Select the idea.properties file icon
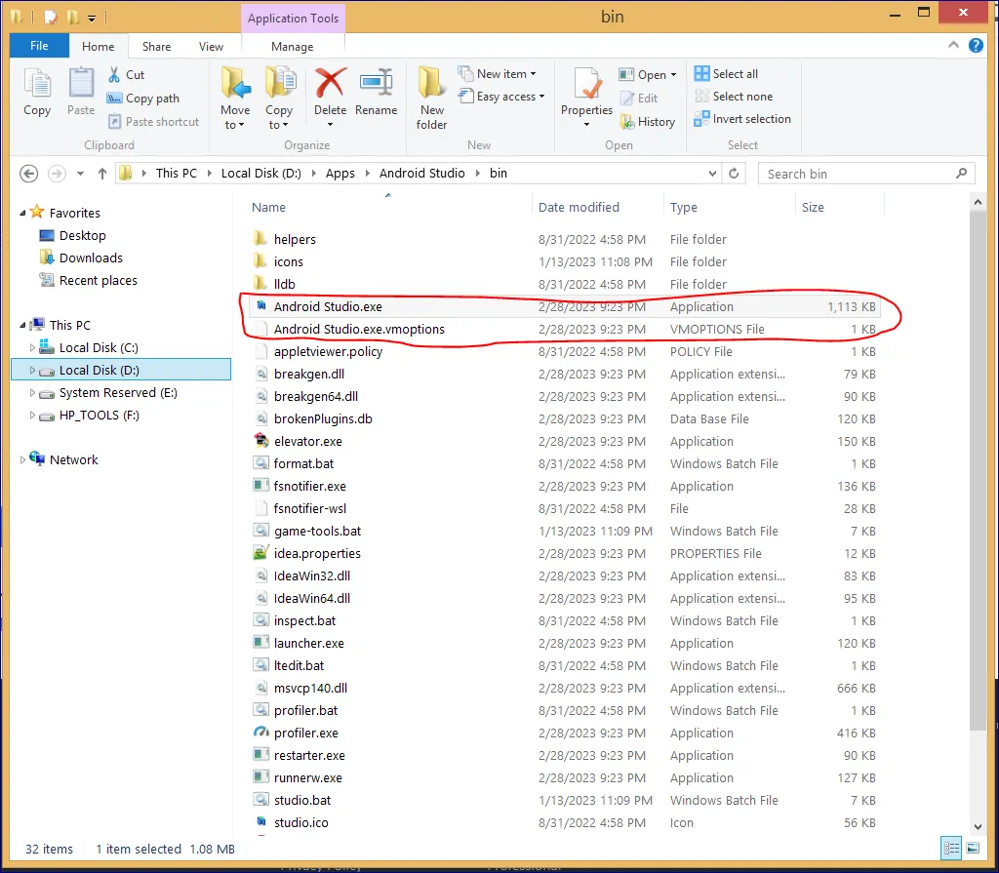 coord(260,552)
